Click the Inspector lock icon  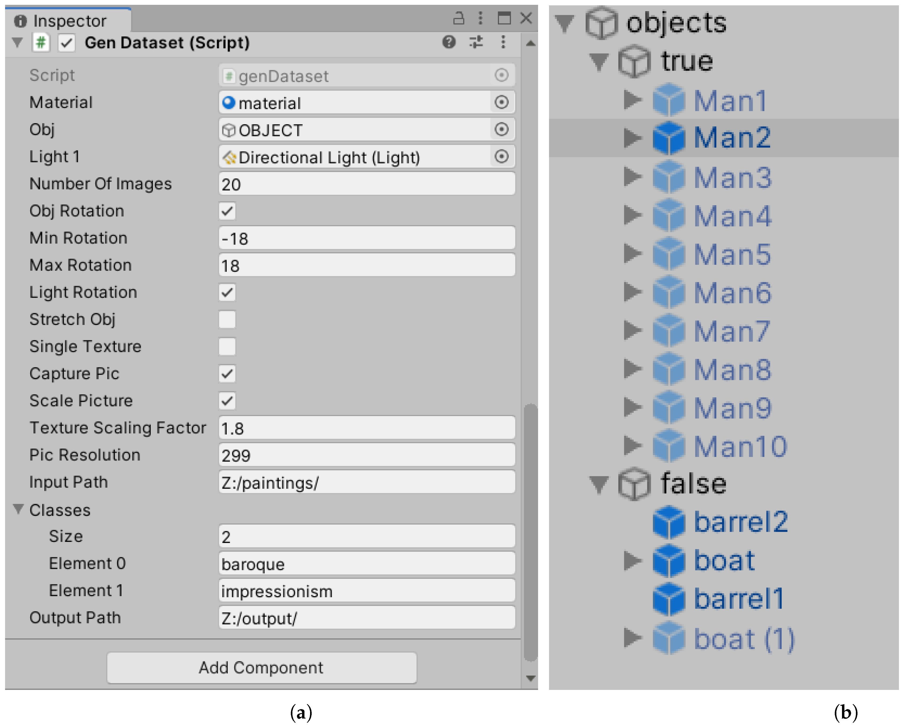click(x=459, y=18)
